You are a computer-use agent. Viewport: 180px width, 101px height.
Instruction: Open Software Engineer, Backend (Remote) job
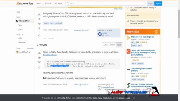point(141,70)
